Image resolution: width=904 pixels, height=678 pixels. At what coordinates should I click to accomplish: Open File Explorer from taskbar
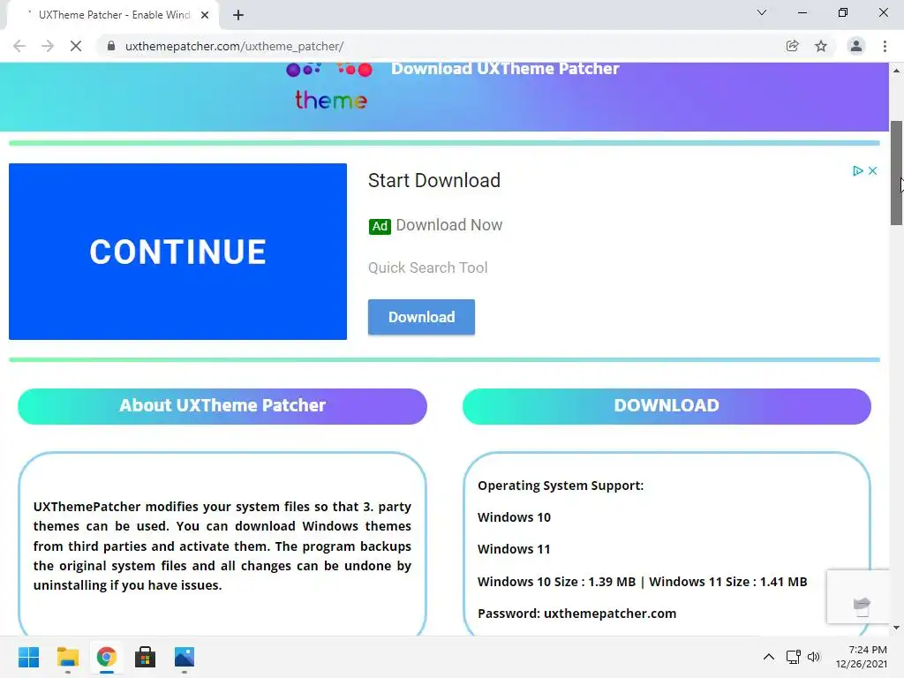pyautogui.click(x=67, y=657)
